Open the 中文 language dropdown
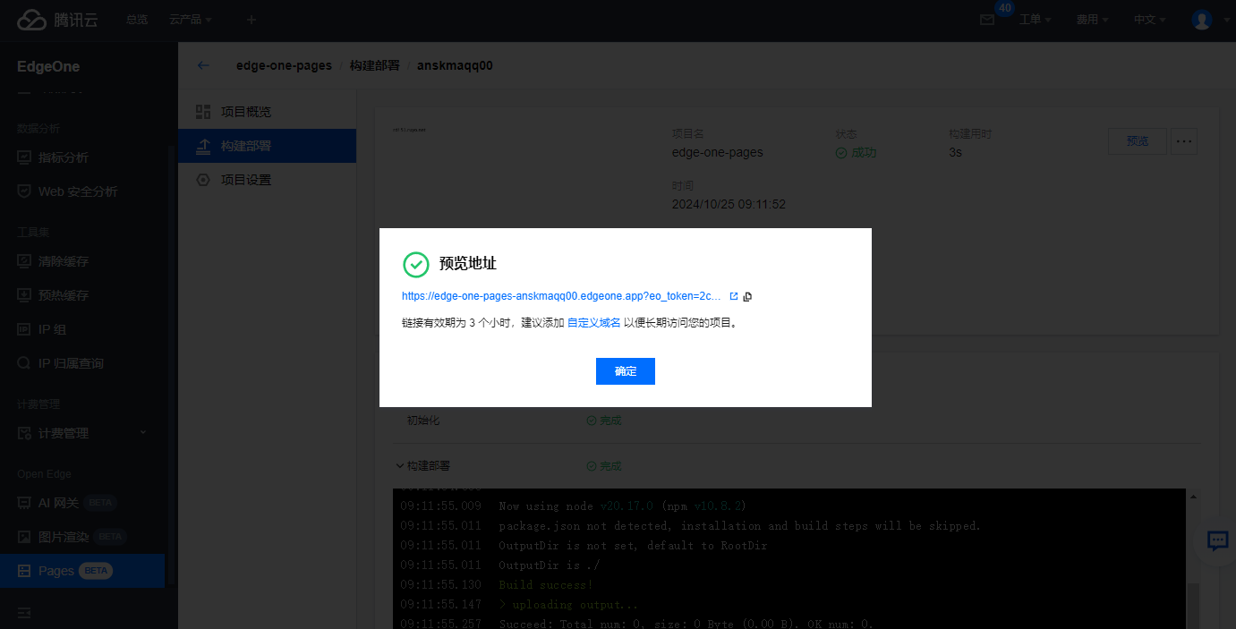Screen dimensions: 1236x629 [1149, 20]
